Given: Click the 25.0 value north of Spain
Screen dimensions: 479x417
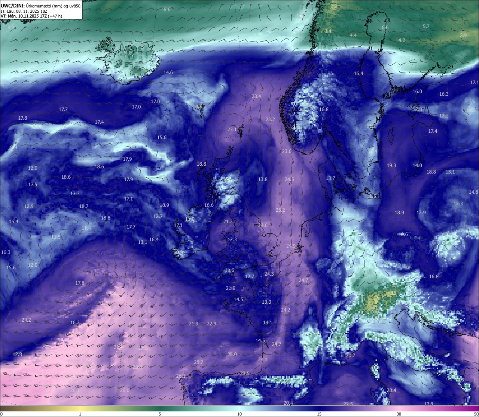Looking at the screenshot, I should point(232,354).
